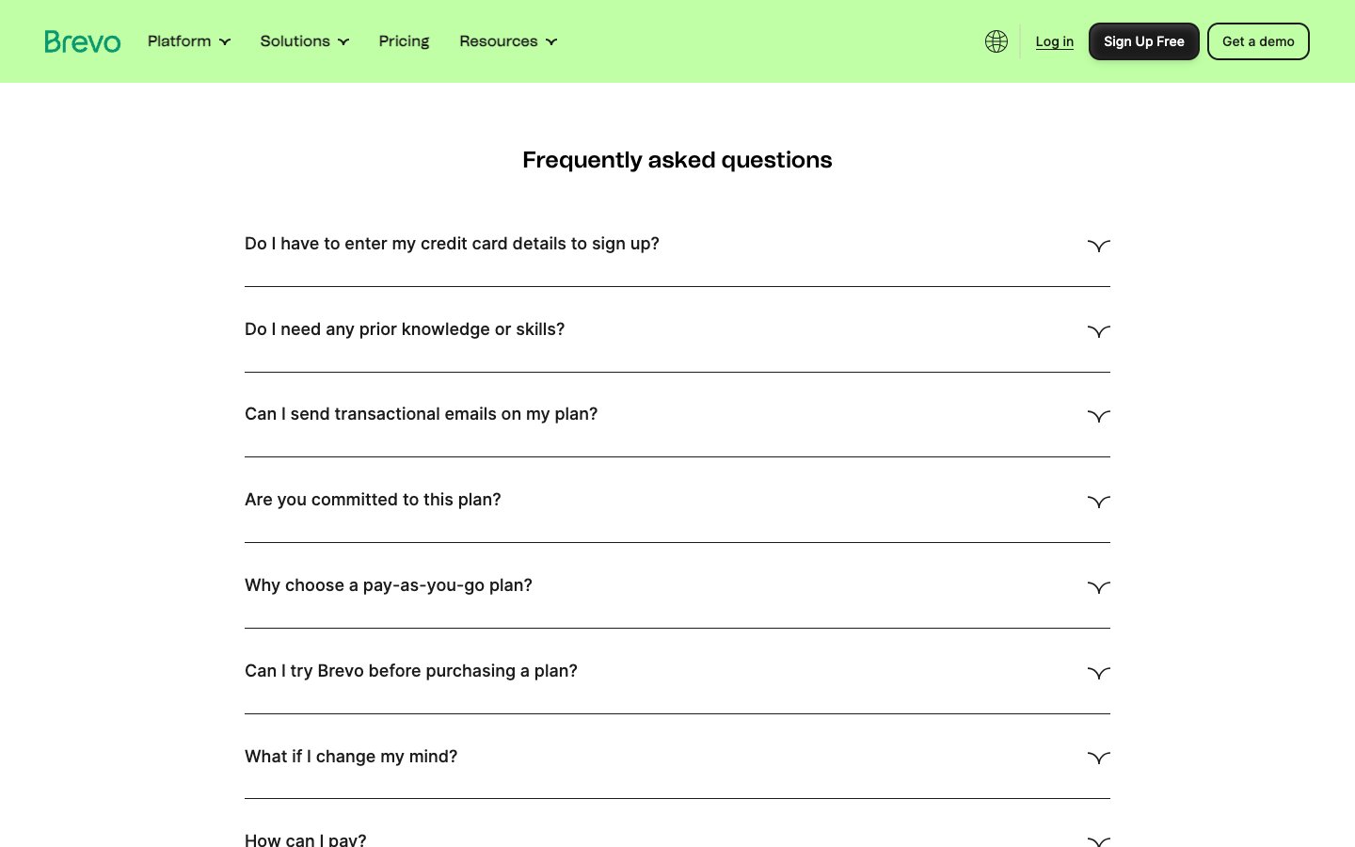This screenshot has height=847, width=1355.
Task: Open the Solutions dropdown menu
Action: [304, 41]
